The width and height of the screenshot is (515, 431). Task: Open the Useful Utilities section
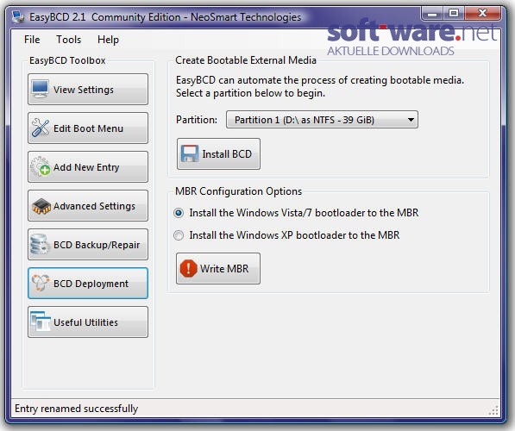pos(88,322)
